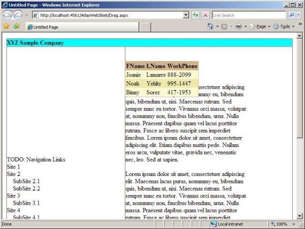305x229 pixels.
Task: Expand the Home button dropdown arrow
Action: pyautogui.click(x=217, y=26)
